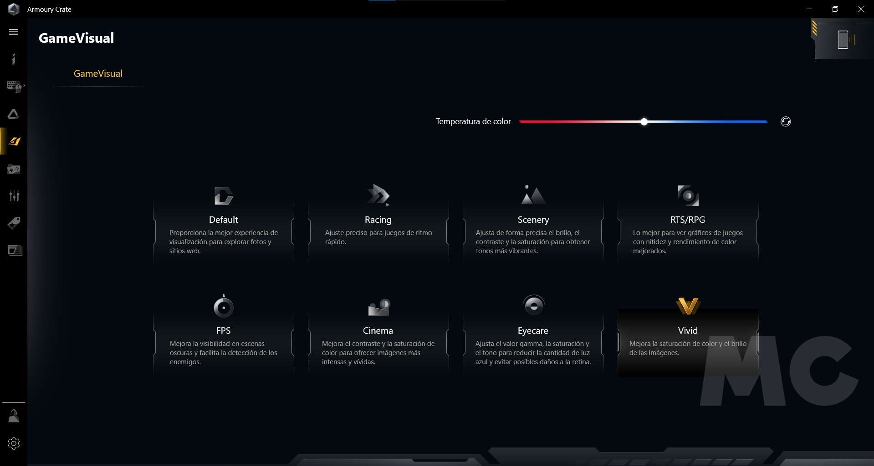Viewport: 874px width, 466px height.
Task: Select the Scenery preset card
Action: pyautogui.click(x=533, y=220)
